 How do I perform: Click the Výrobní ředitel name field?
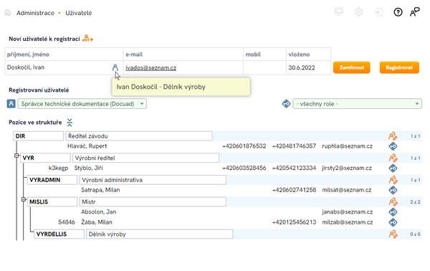click(x=146, y=158)
